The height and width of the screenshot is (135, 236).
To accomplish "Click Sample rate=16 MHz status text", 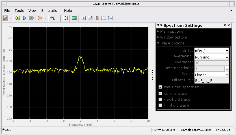I will (x=196, y=130).
